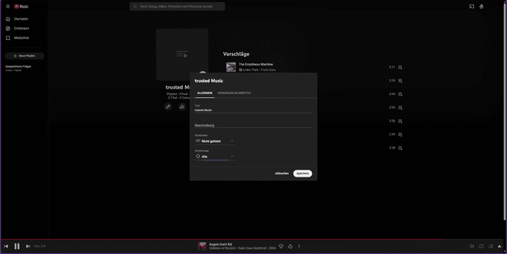Skip to next track
This screenshot has height=254, width=507.
coord(28,246)
